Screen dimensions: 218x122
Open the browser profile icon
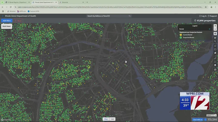point(211,7)
